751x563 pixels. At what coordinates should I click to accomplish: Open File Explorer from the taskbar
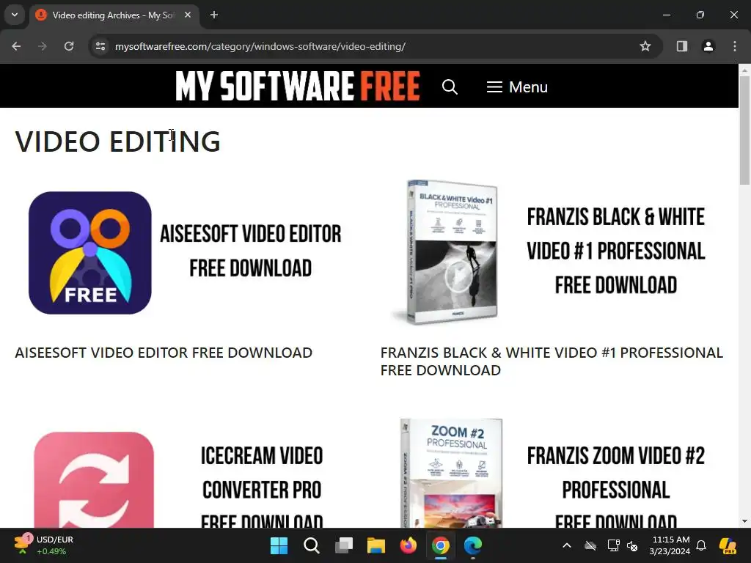tap(376, 545)
